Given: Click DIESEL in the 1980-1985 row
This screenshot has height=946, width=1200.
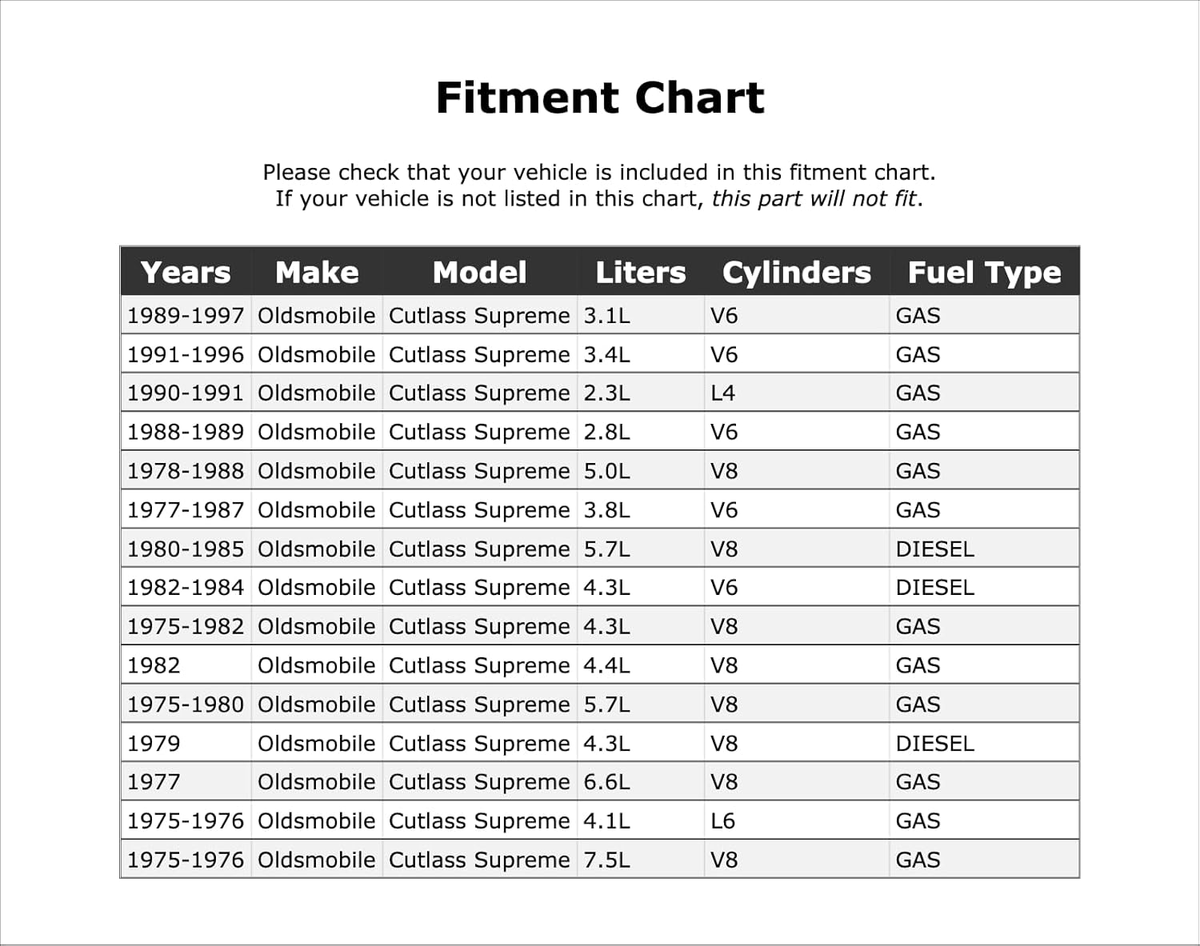Looking at the screenshot, I should (934, 549).
